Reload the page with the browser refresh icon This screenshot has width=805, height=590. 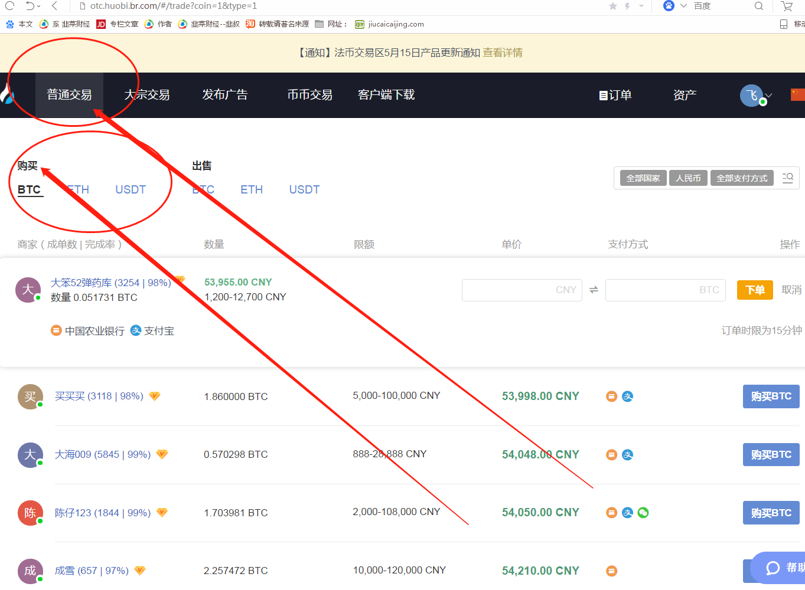(9, 6)
